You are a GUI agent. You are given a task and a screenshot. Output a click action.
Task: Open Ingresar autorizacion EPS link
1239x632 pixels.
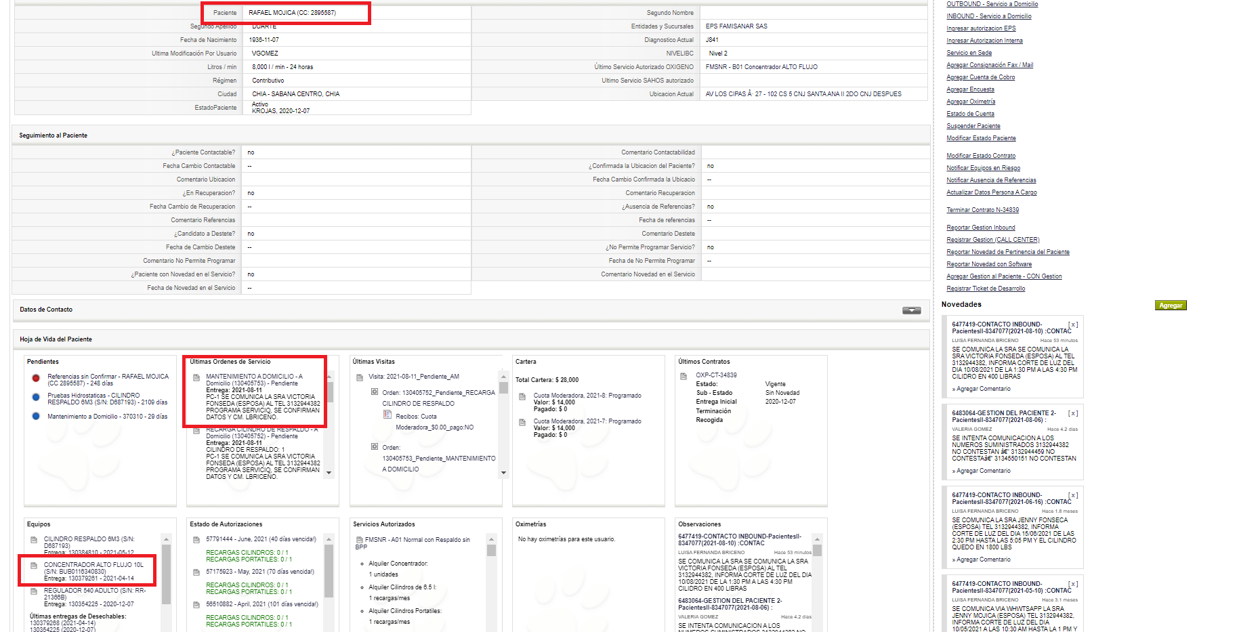tap(981, 28)
